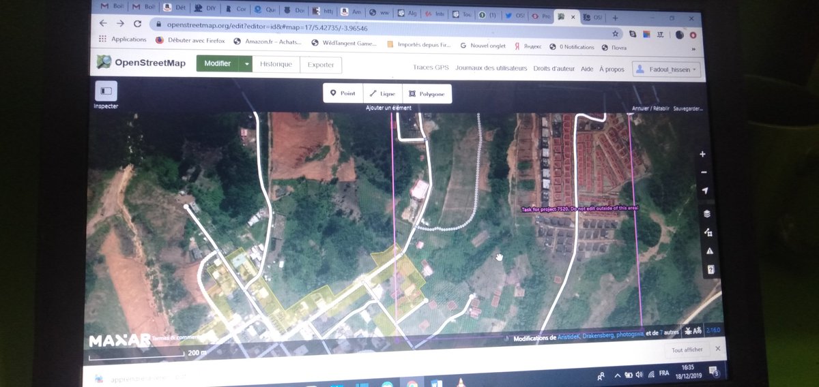Click the browser back arrow

click(x=103, y=23)
